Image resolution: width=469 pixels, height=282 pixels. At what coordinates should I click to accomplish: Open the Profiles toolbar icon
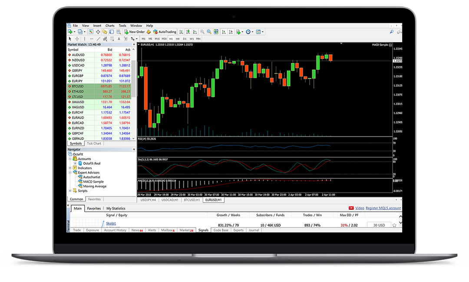(x=81, y=32)
